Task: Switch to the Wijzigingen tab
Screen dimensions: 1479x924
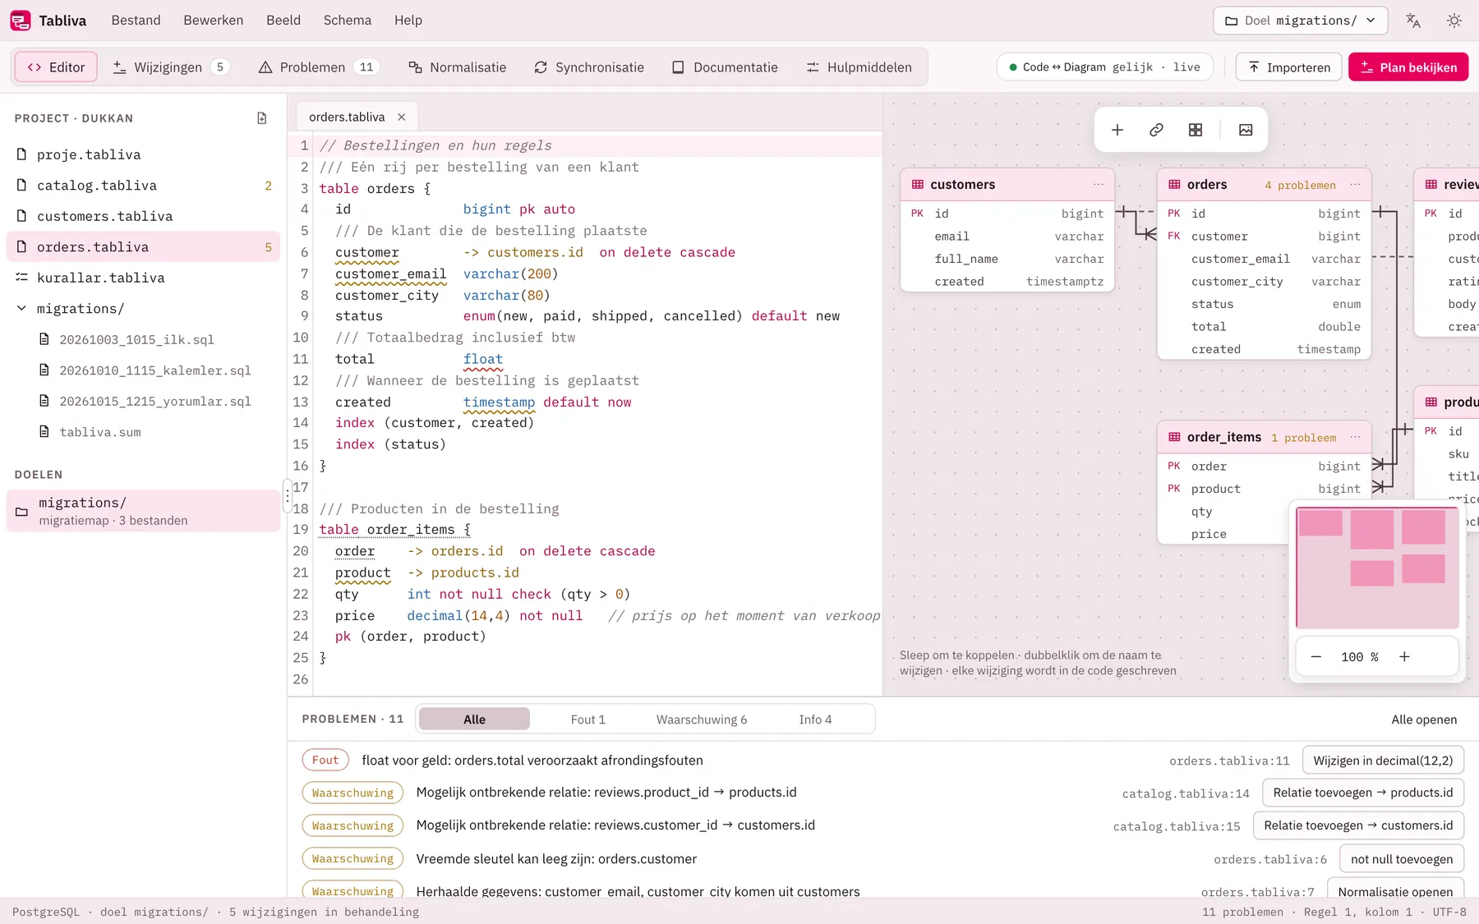Action: 170,67
